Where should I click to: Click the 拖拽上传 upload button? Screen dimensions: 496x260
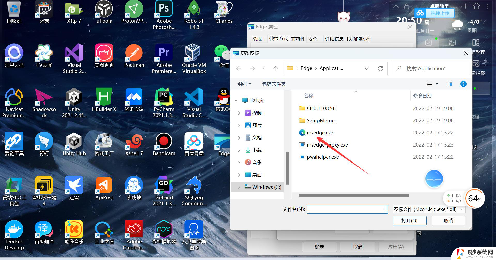(434, 13)
